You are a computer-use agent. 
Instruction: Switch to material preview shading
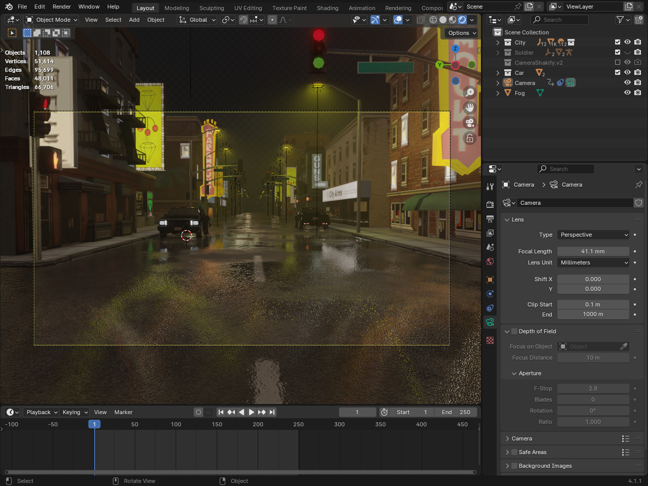[x=453, y=20]
